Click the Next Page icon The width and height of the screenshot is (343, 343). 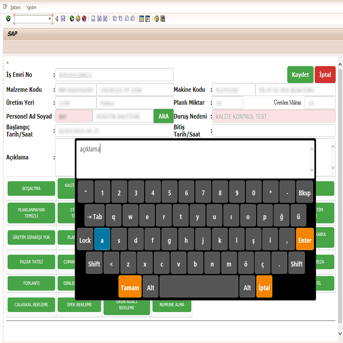pyautogui.click(x=126, y=19)
